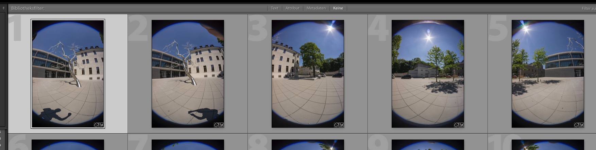Click develop adjustments badge on photo 1
This screenshot has width=596, height=150.
(x=101, y=125)
